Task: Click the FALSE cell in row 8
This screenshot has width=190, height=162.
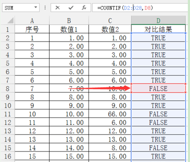Action: (x=158, y=89)
